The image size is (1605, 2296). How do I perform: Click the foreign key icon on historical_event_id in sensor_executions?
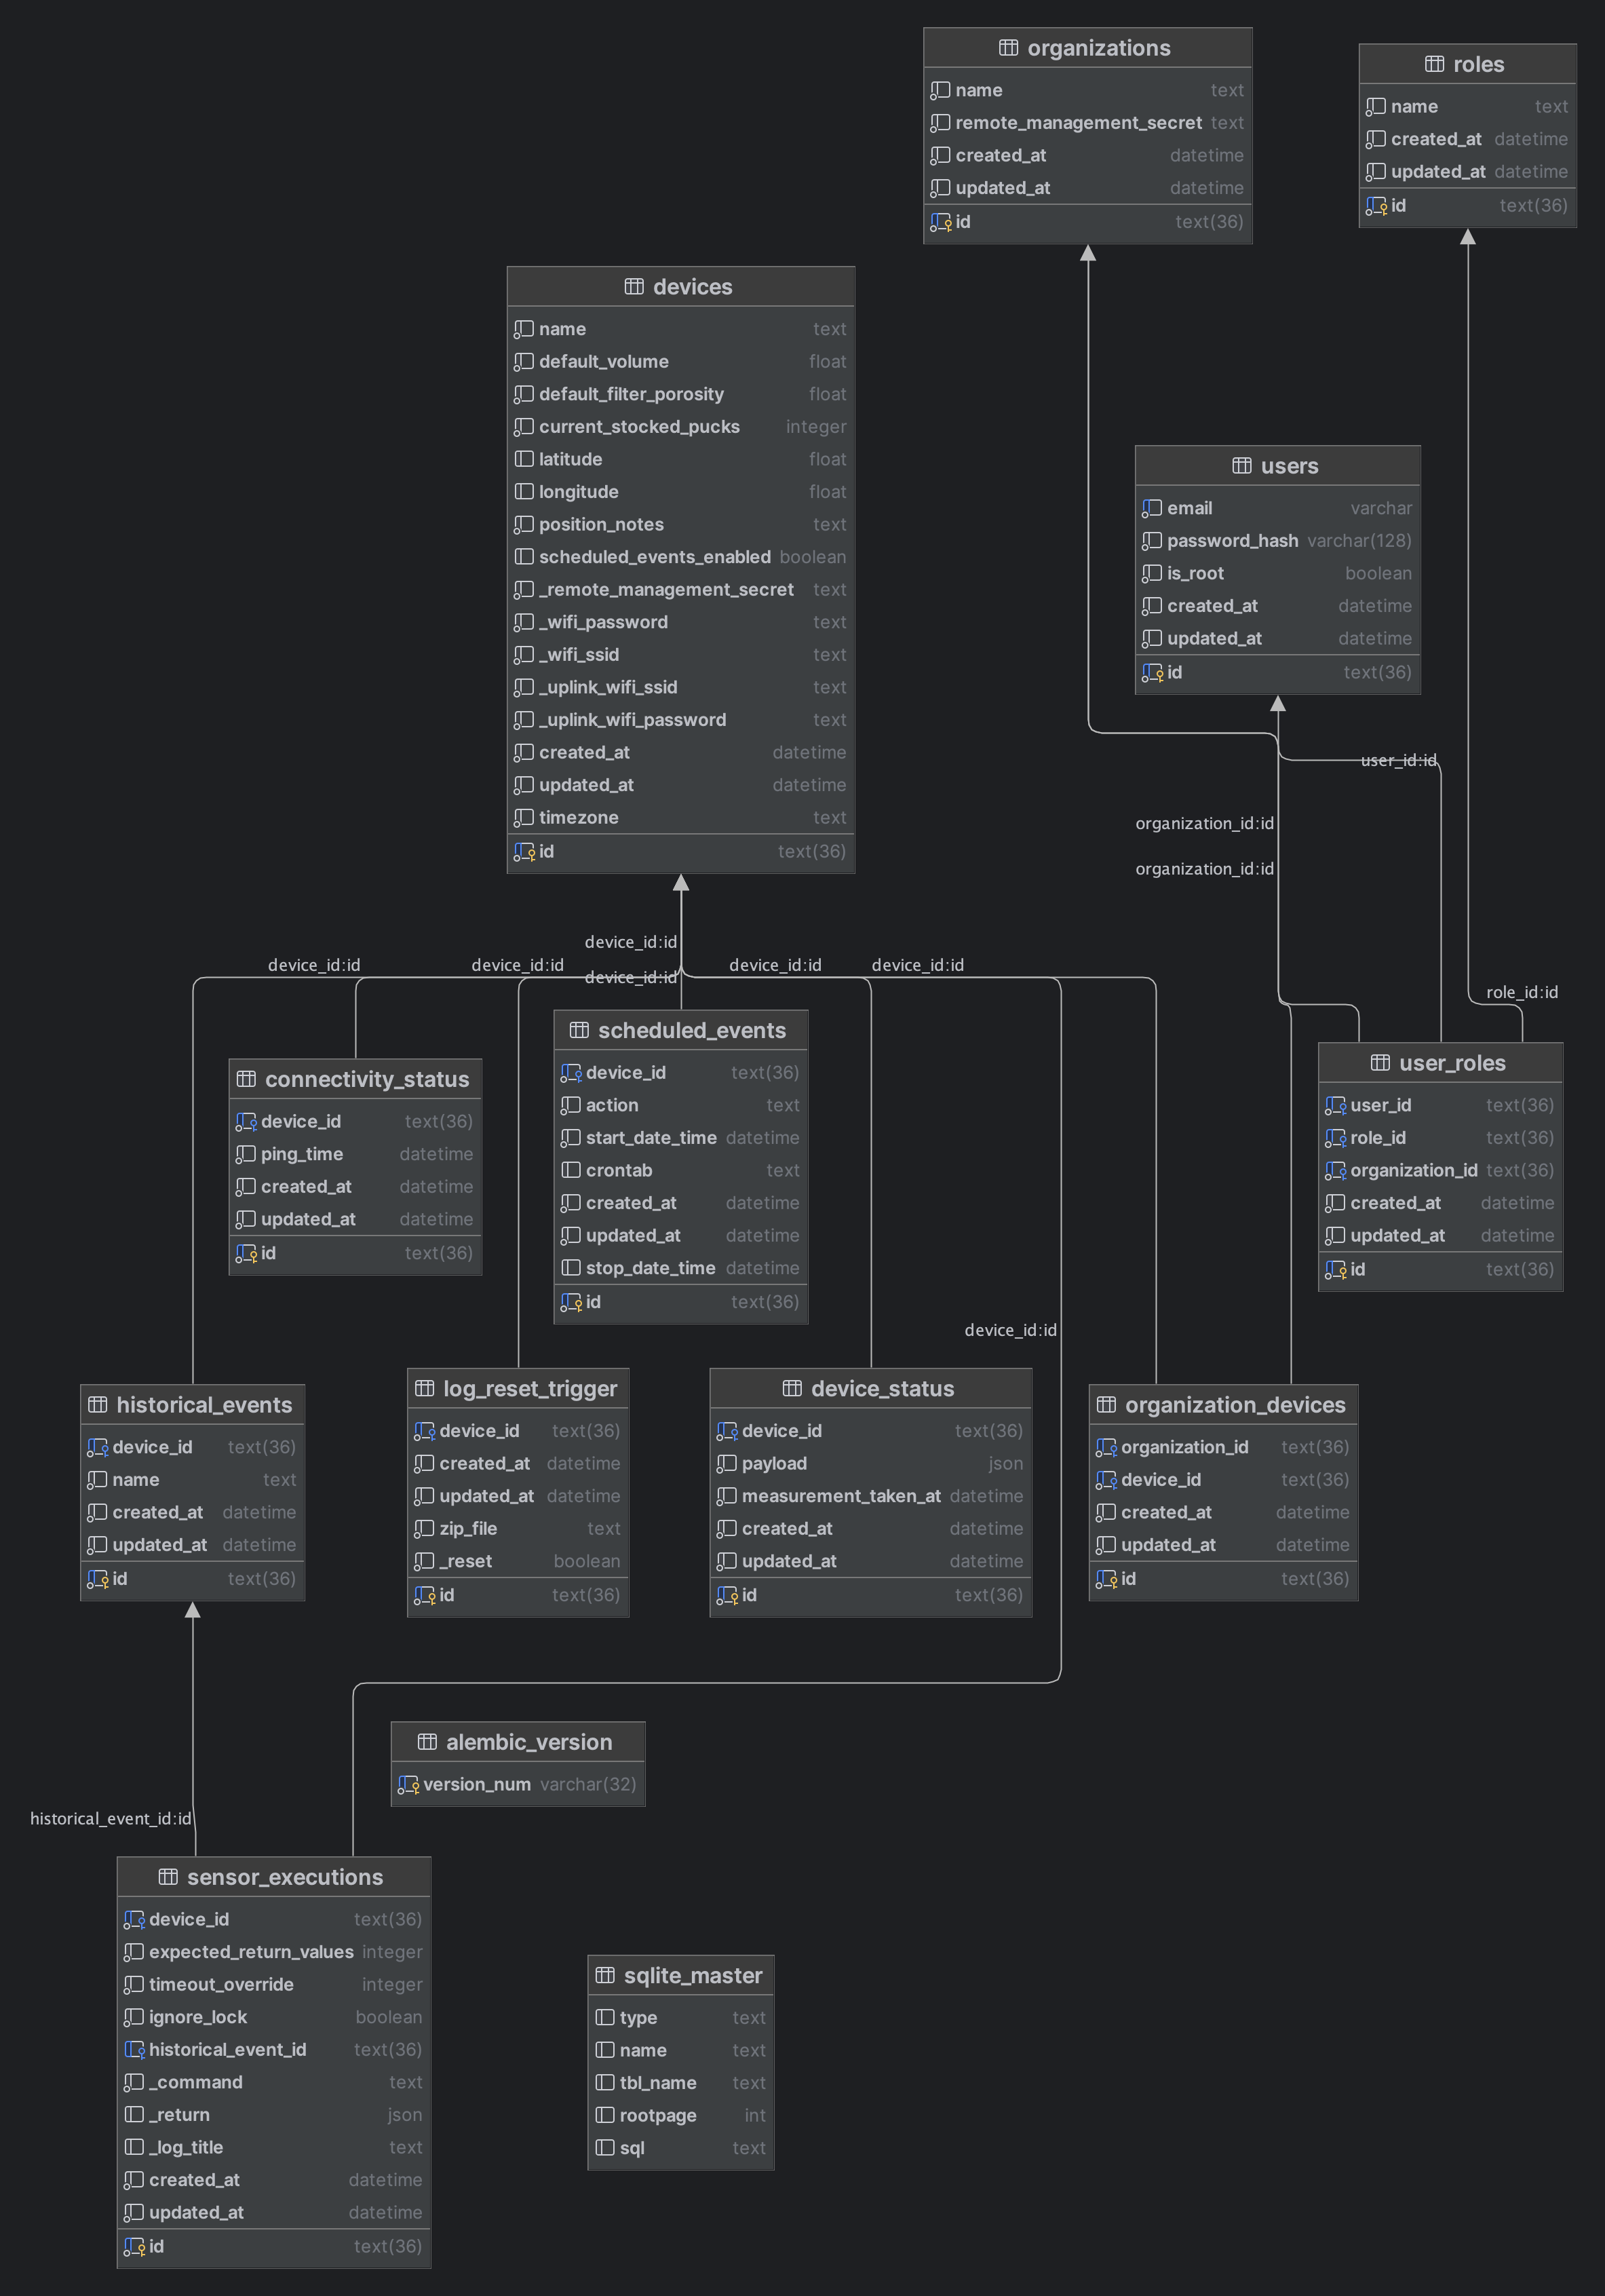(136, 2049)
